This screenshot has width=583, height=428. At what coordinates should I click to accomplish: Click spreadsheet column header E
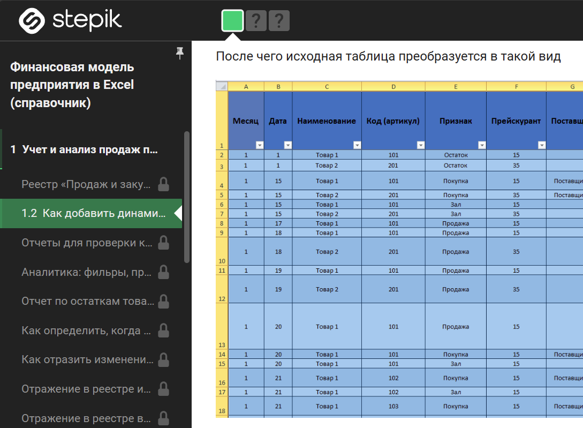click(x=456, y=86)
